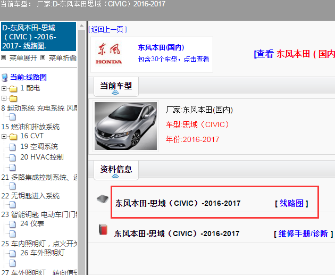Select 20 HVAC控制 tree item
This screenshot has width=335, height=275.
42,157
